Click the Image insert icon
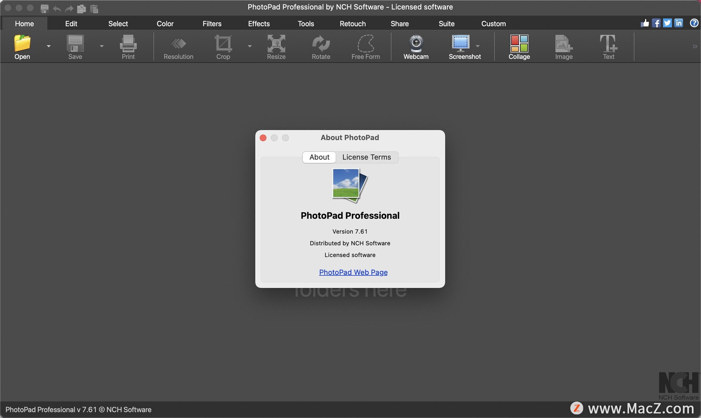This screenshot has width=701, height=418. (564, 43)
